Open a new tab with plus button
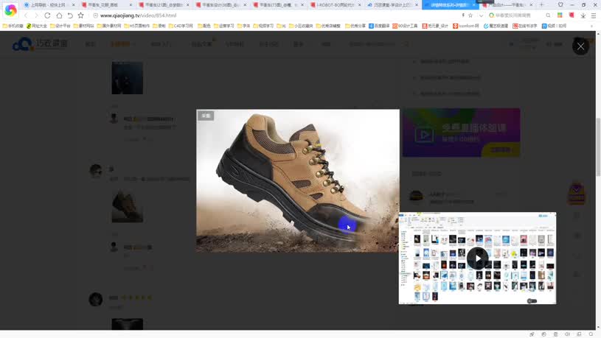601x338 pixels. [x=541, y=5]
